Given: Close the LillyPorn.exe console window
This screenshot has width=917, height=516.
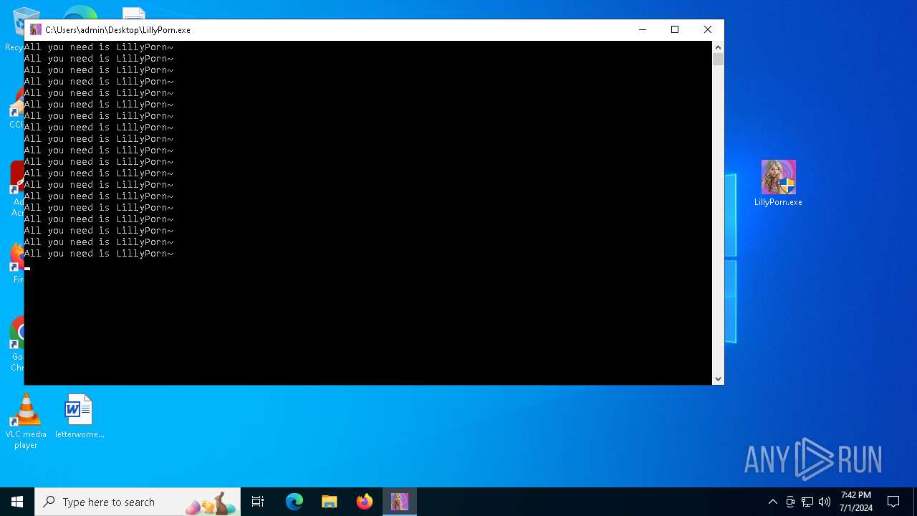Looking at the screenshot, I should click(x=708, y=29).
